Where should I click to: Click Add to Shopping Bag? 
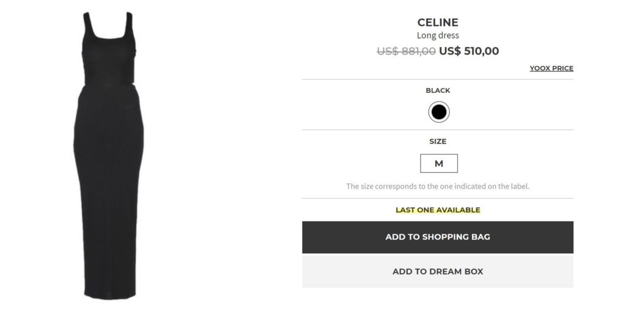point(438,237)
